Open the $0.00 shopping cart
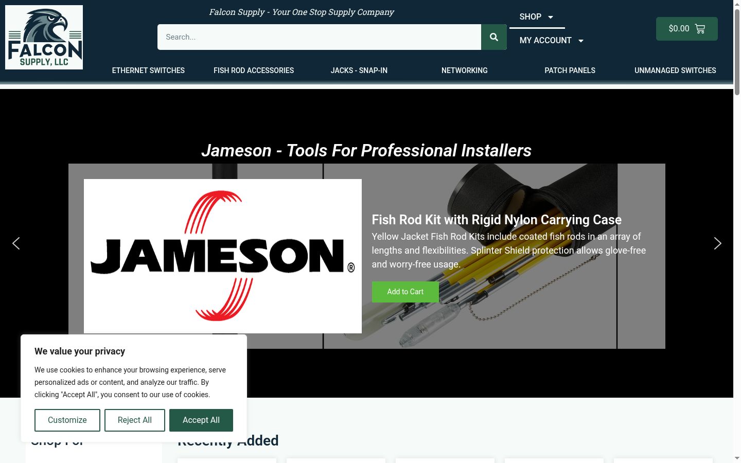The image size is (741, 463). (x=686, y=29)
